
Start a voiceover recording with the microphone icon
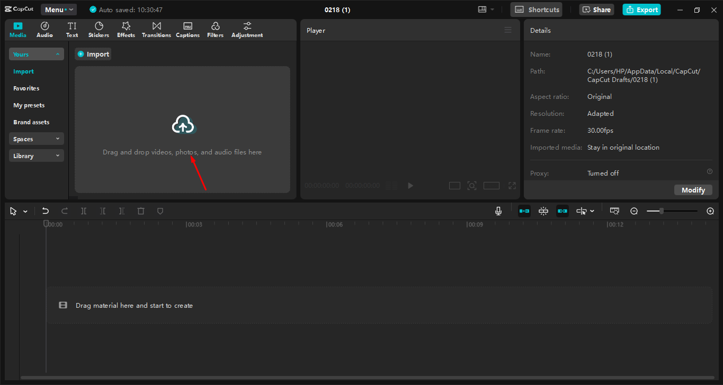coord(498,210)
